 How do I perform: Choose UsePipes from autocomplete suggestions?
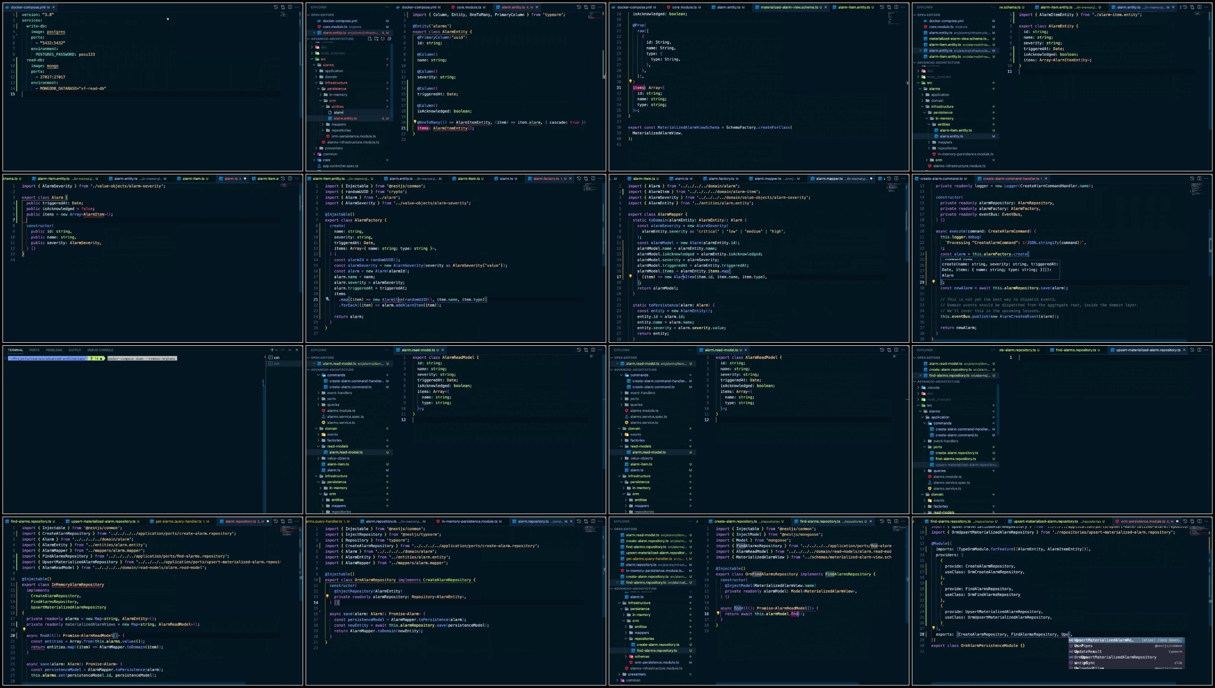1125,646
